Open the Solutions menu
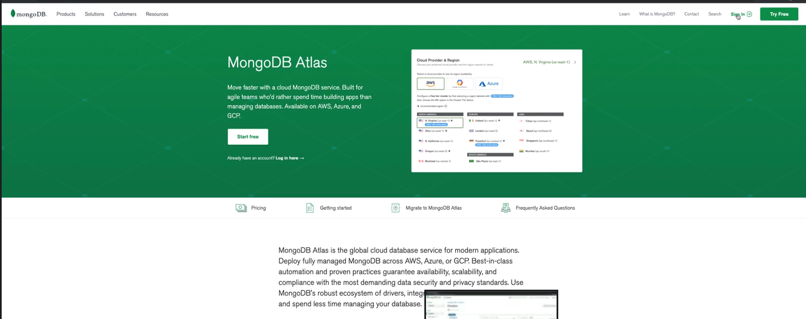 tap(95, 14)
